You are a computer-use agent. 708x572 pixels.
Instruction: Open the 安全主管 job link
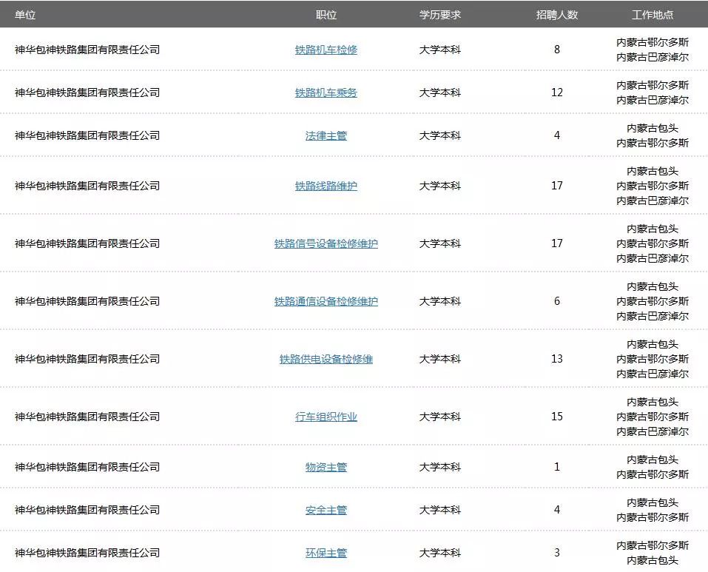(x=326, y=510)
